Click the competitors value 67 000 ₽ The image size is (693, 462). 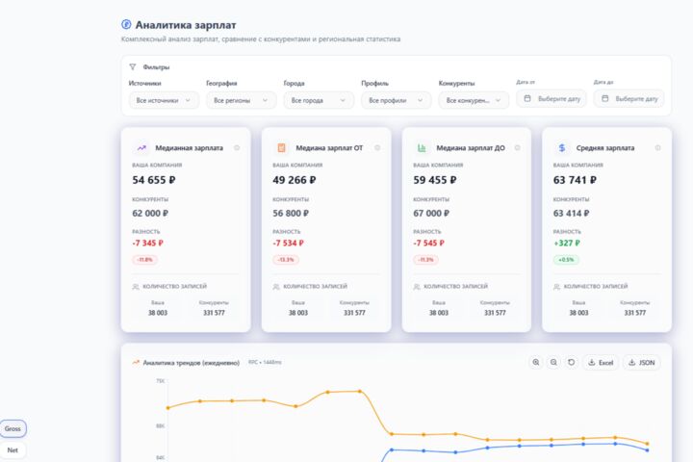pos(431,213)
